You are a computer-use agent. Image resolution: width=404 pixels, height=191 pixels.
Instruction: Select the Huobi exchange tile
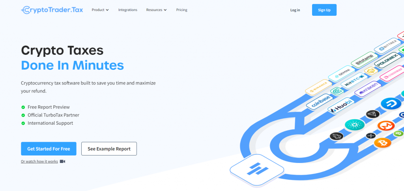341,106
